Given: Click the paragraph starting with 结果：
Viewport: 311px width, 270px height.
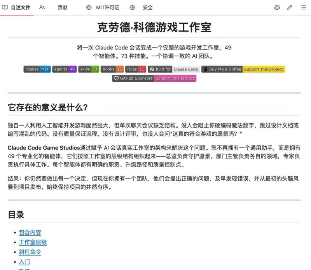Looking at the screenshot, I should point(153,182).
